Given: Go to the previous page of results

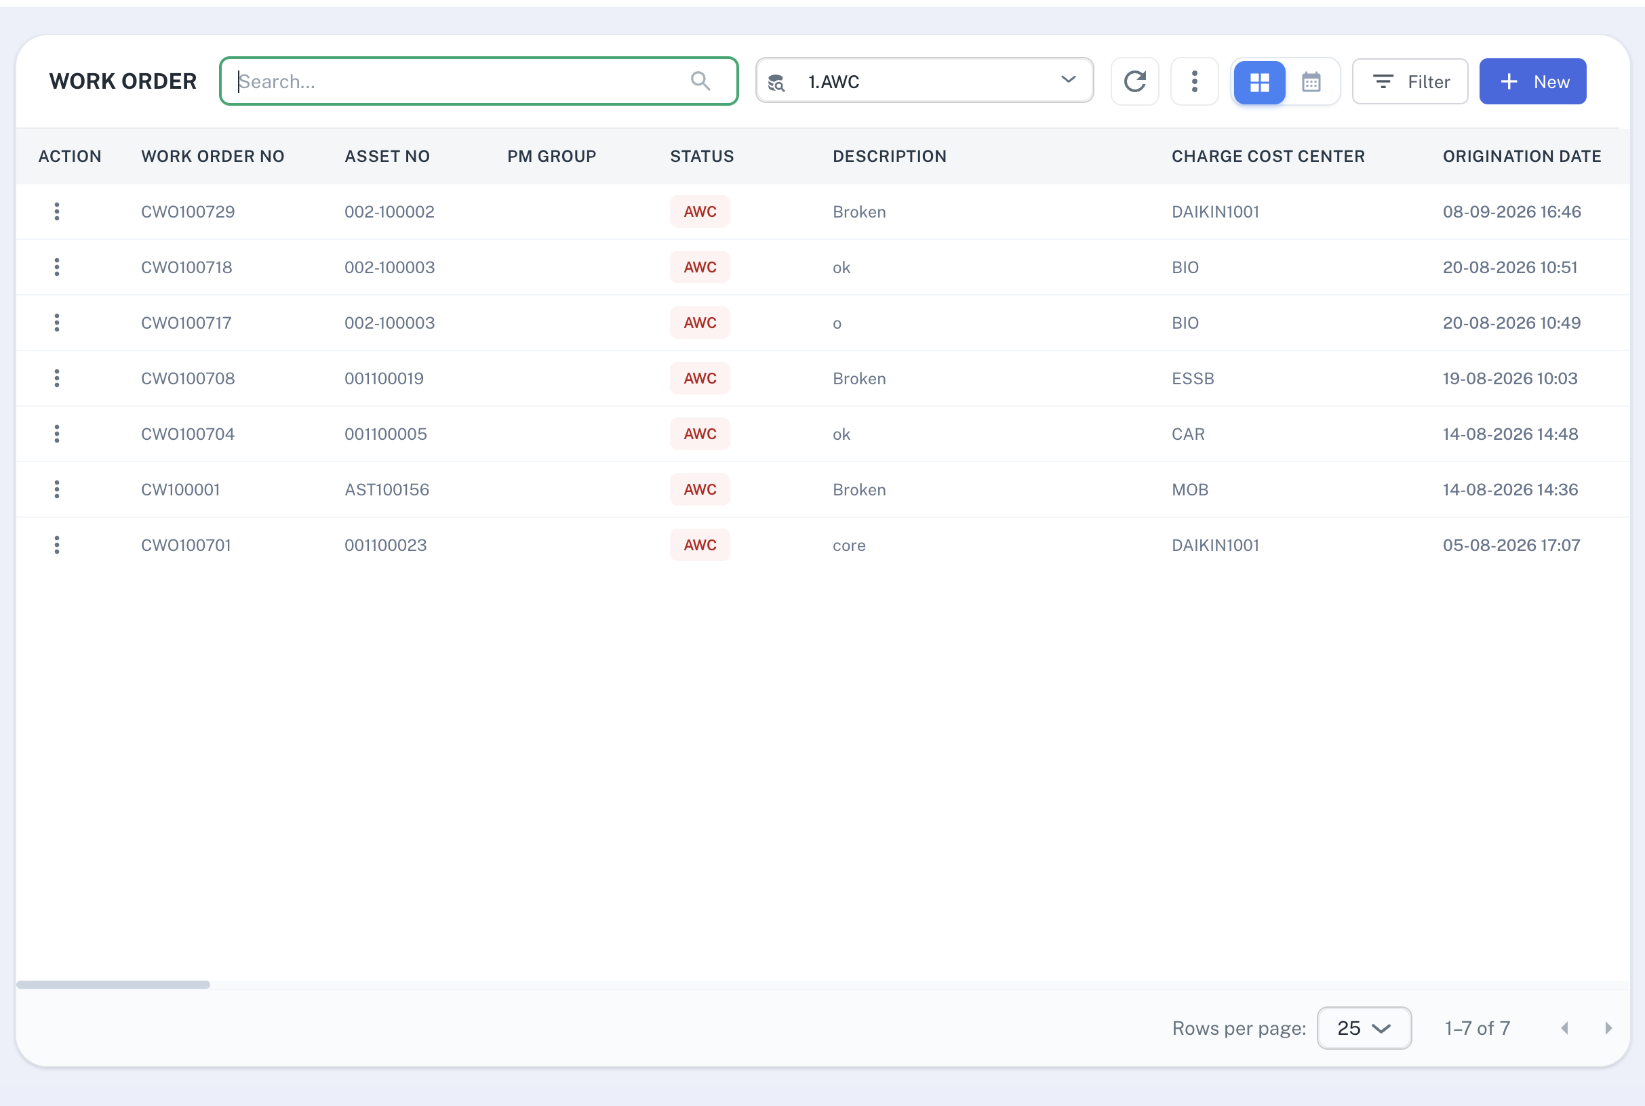Looking at the screenshot, I should coord(1564,1027).
